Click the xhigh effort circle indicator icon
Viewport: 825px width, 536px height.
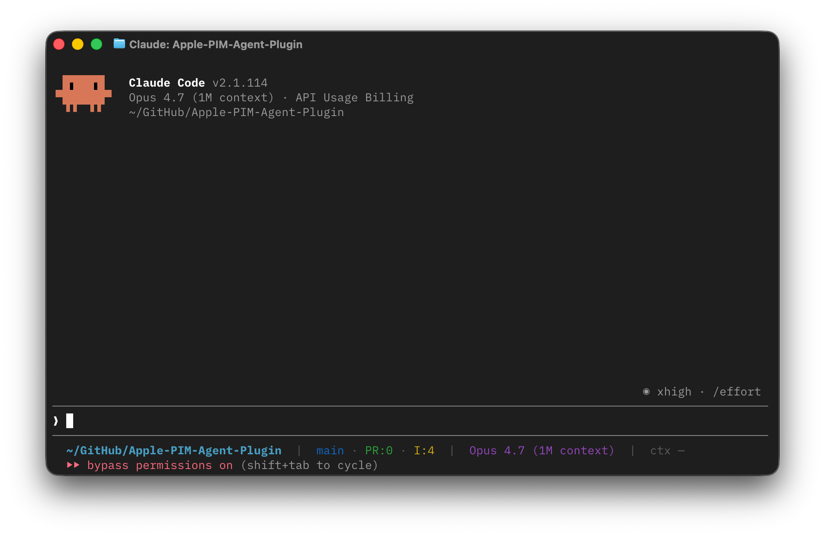[x=646, y=391]
